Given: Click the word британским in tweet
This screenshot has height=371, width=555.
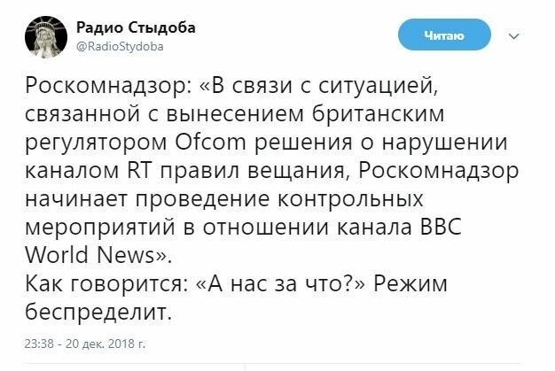Looking at the screenshot, I should (x=371, y=113).
